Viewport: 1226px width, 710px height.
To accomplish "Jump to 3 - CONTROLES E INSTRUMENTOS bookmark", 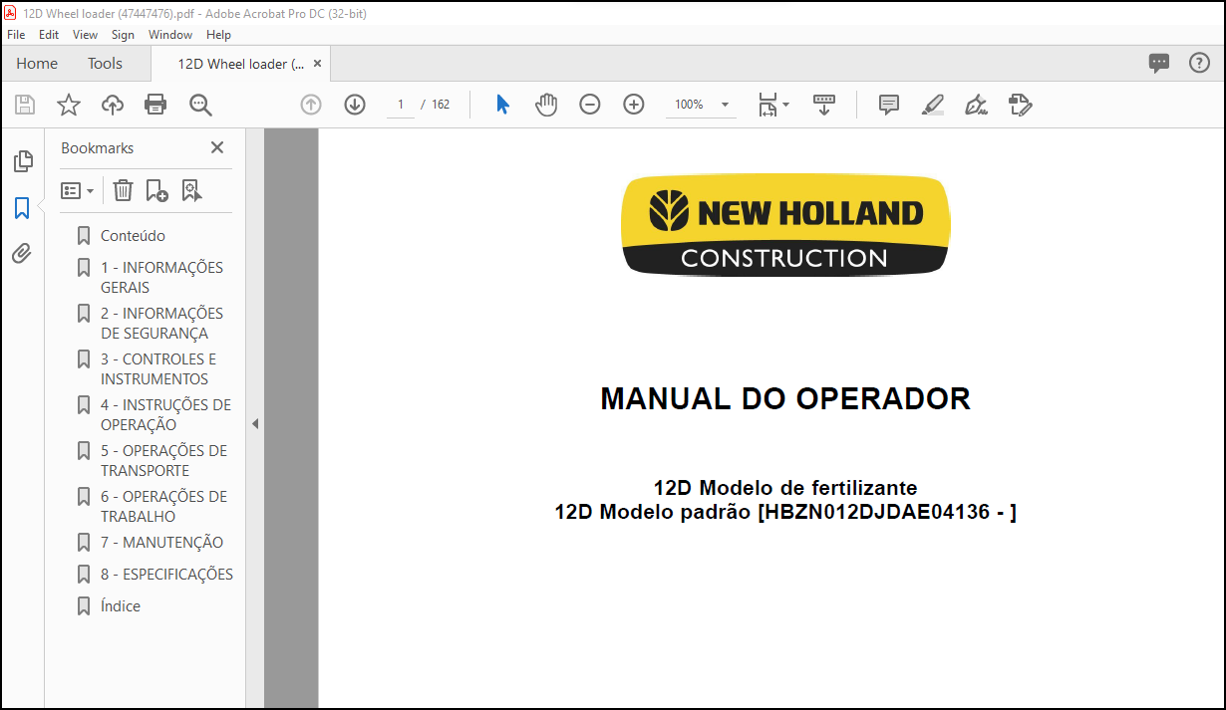I will [x=158, y=368].
